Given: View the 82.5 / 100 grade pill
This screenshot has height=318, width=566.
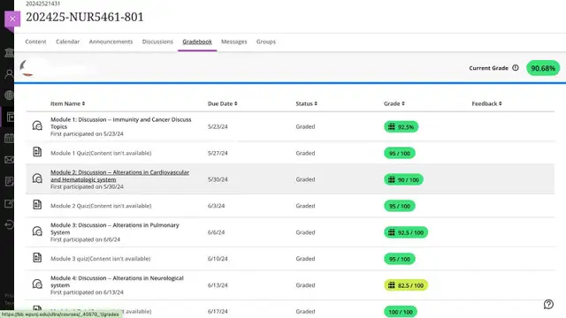Looking at the screenshot, I should (406, 285).
